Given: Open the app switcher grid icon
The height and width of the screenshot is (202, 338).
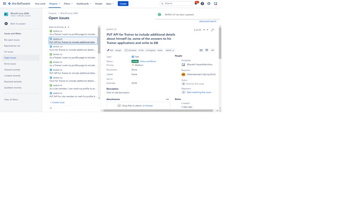Looking at the screenshot, I should coord(4,4).
